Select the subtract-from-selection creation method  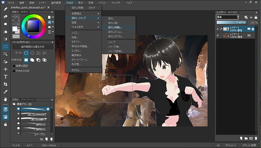[x=38, y=60]
